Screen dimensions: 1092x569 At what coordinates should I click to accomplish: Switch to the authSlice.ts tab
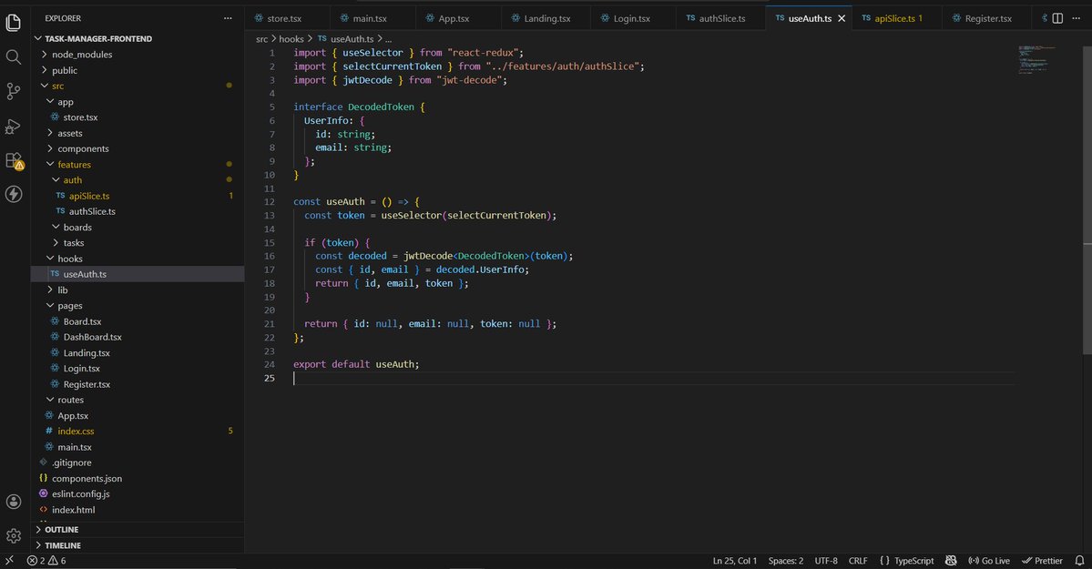pyautogui.click(x=719, y=16)
